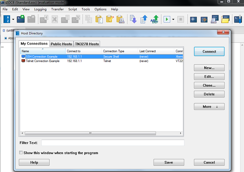The image size is (244, 172).
Task: Open dropdown arrow beside A-Z icon
Action: (x=13, y=19)
